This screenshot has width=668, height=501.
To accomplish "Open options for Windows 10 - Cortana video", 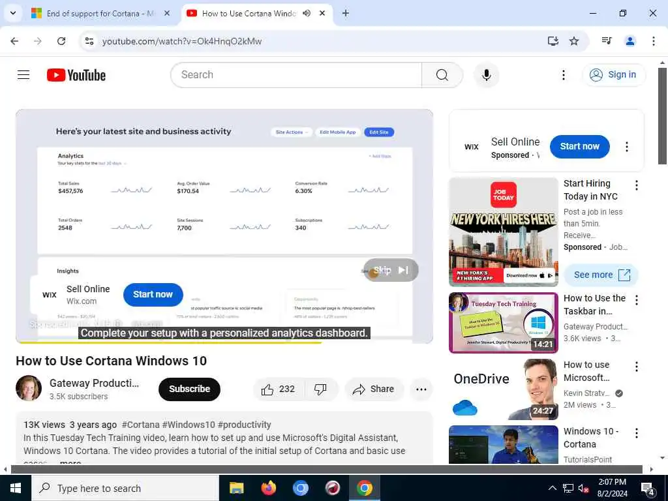I will 636,433.
